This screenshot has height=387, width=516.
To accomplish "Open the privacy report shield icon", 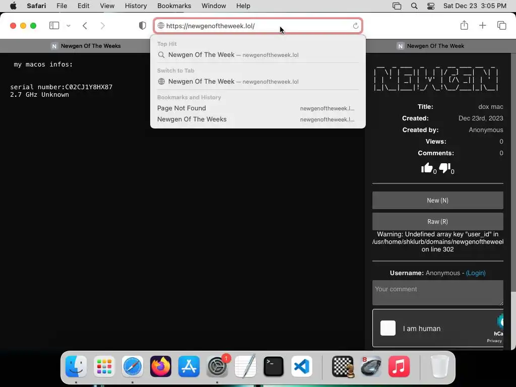I will (x=142, y=26).
